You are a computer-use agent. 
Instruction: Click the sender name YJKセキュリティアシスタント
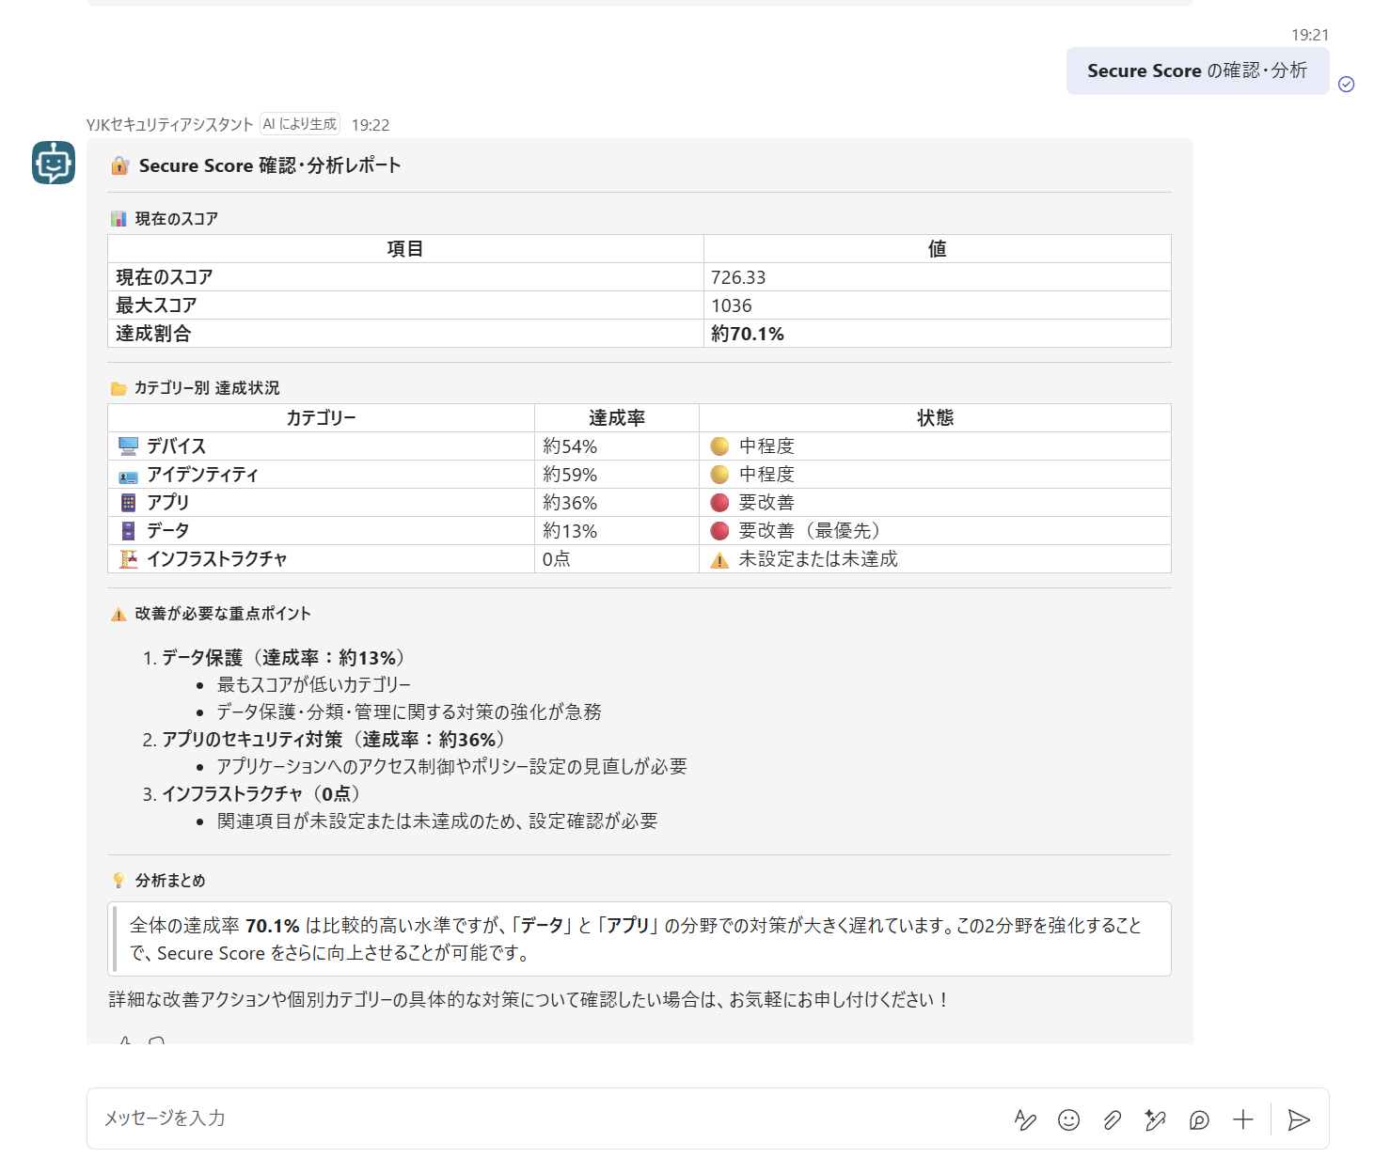coord(170,125)
